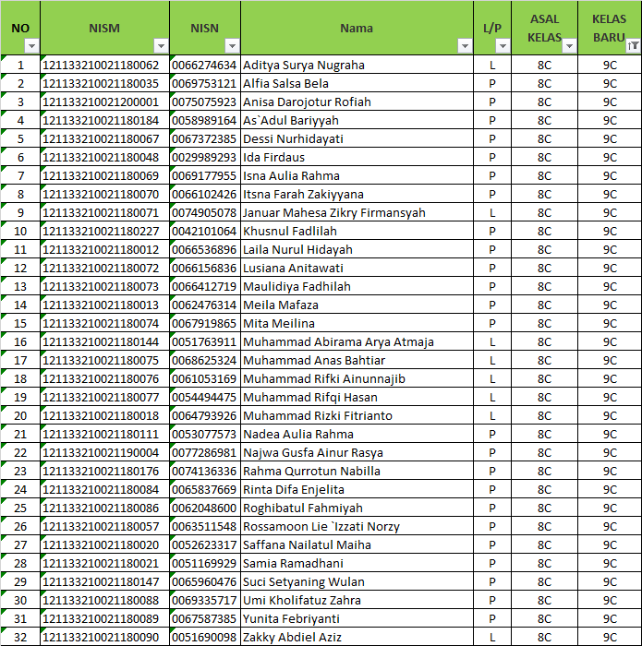
Task: Click cell with name Muhammad Anas Bahtiar
Action: [357, 361]
